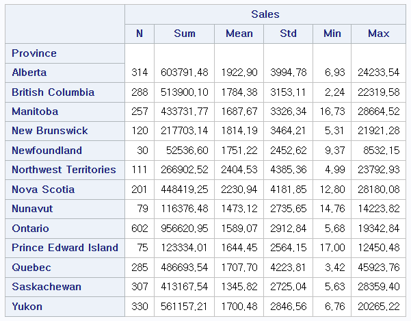Select the N column header
Image resolution: width=411 pixels, height=321 pixels.
pos(140,34)
